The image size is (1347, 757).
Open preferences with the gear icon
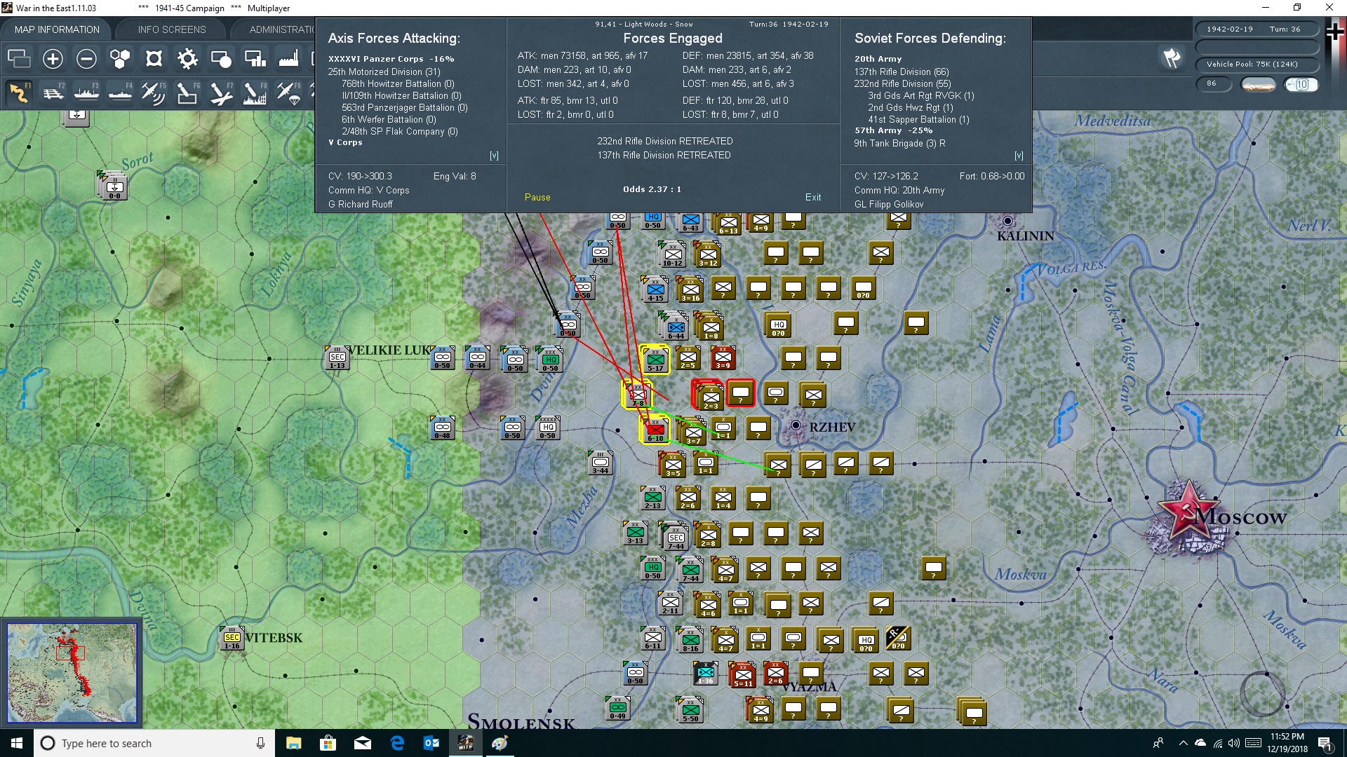[187, 59]
